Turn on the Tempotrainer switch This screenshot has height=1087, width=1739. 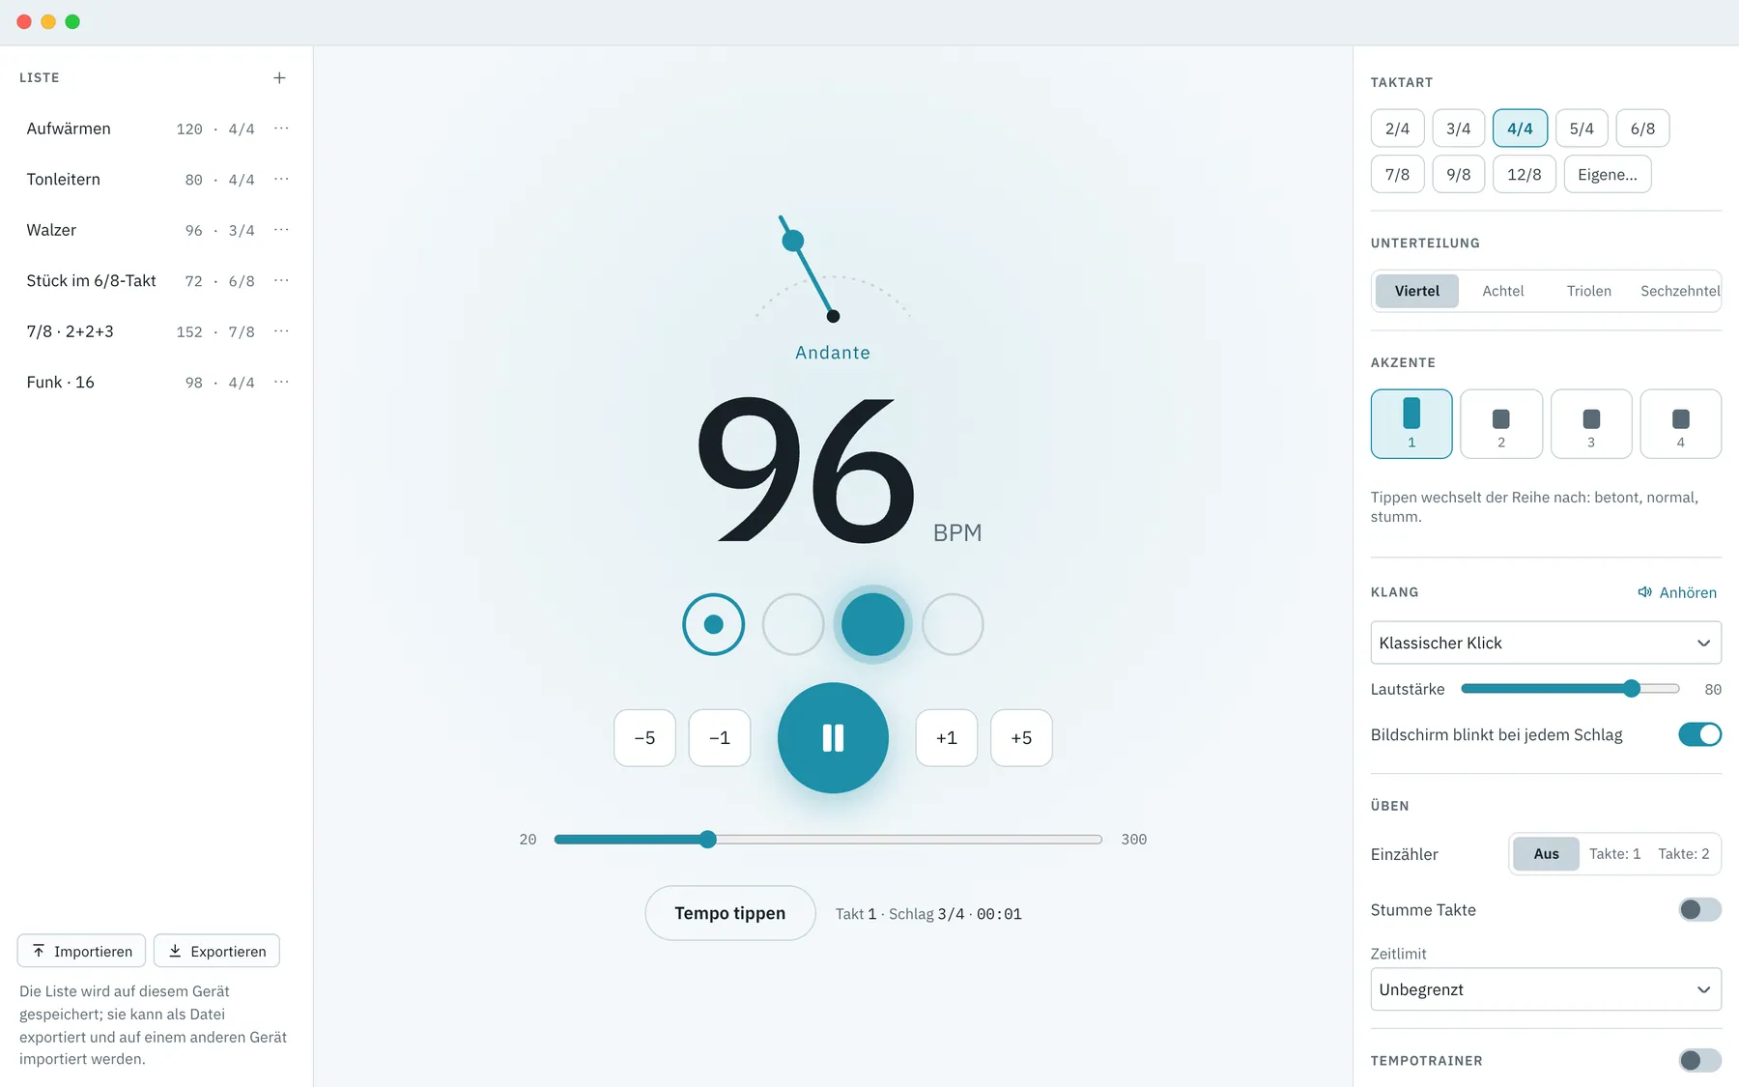1700,1060
